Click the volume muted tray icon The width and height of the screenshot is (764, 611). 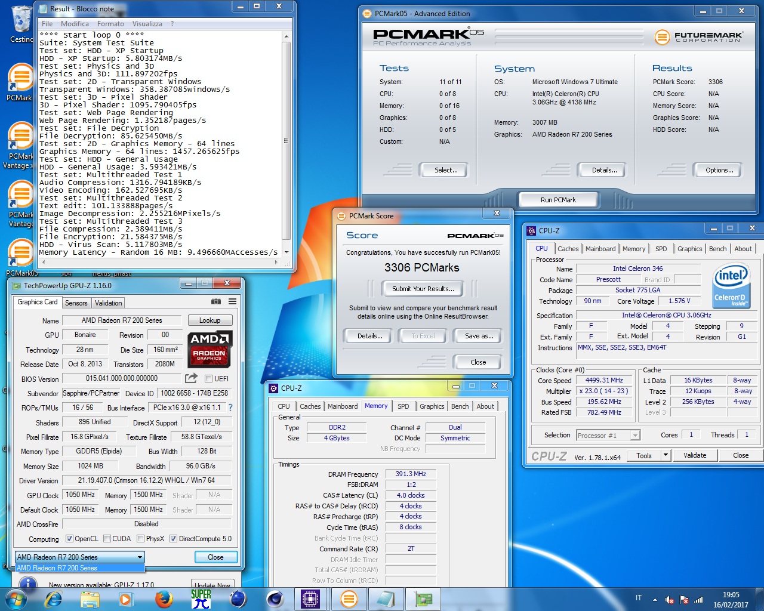pos(669,600)
